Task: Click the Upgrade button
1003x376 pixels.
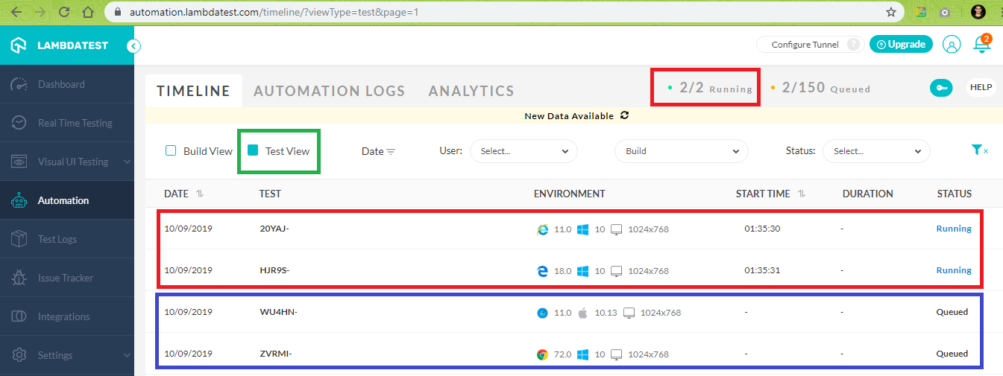Action: (901, 45)
